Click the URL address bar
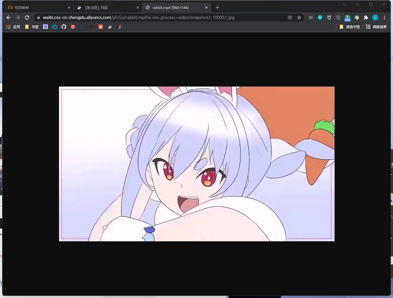The height and width of the screenshot is (298, 393). pos(161,18)
